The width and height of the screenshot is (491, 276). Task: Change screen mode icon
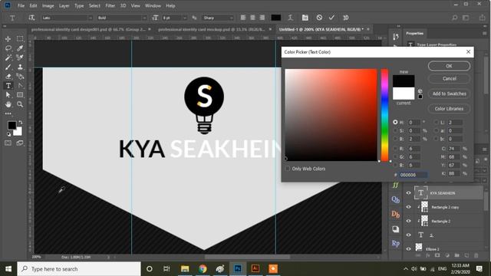coord(20,143)
